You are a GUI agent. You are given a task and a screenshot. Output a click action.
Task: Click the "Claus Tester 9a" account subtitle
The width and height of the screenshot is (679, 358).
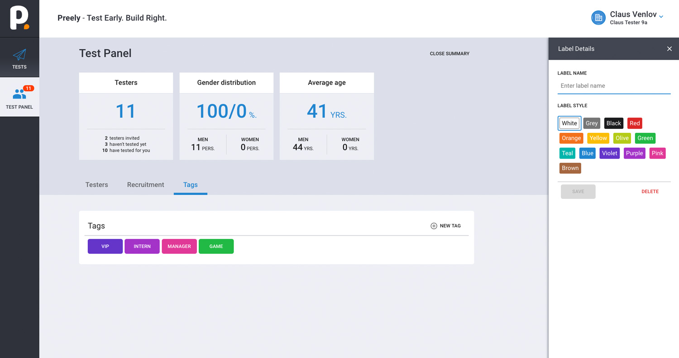[x=628, y=23]
